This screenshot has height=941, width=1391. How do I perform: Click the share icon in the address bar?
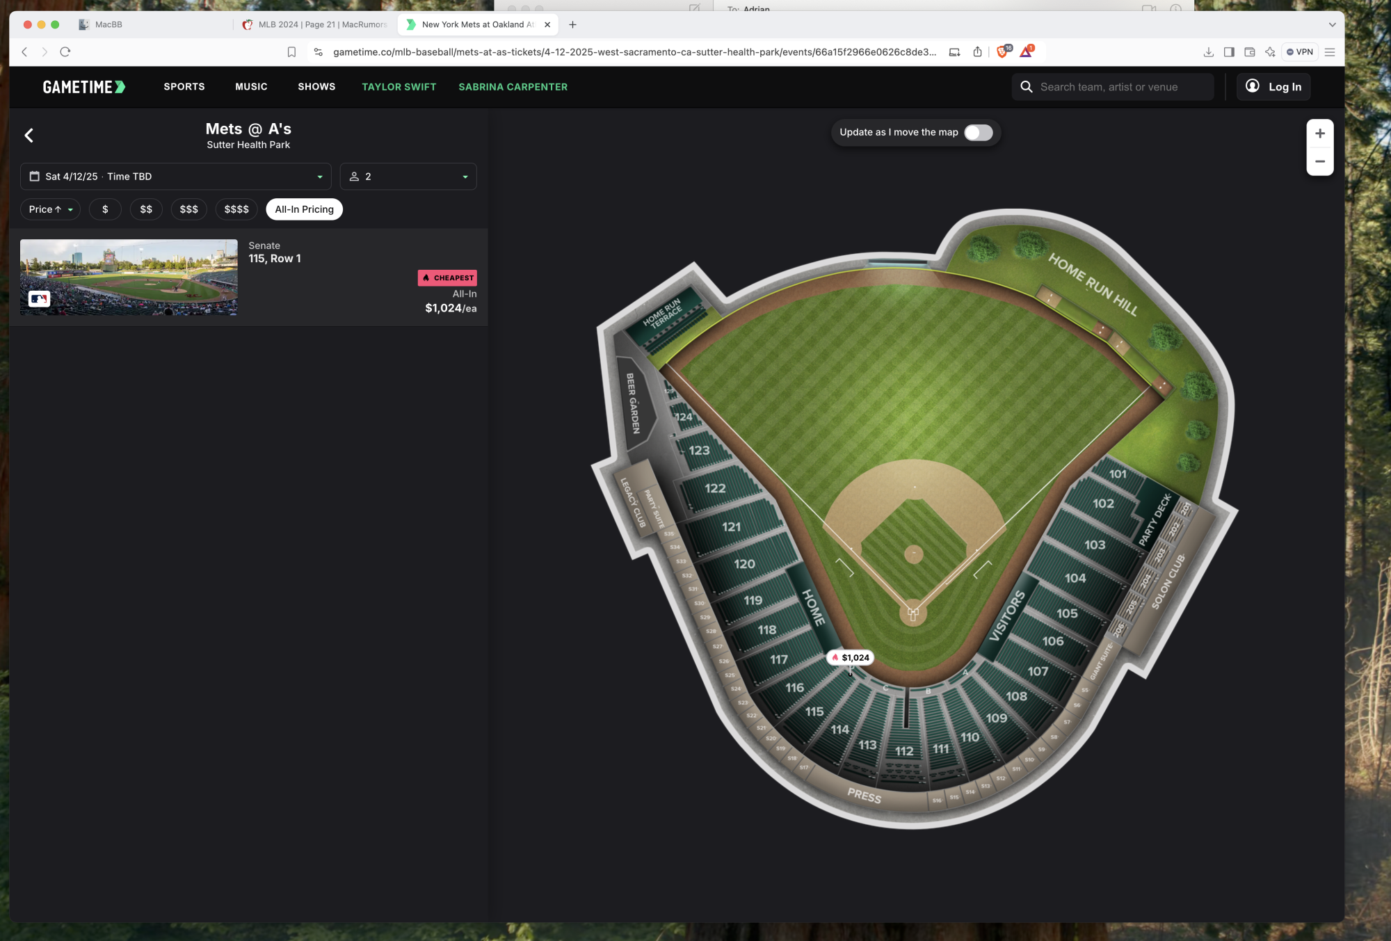(x=977, y=52)
